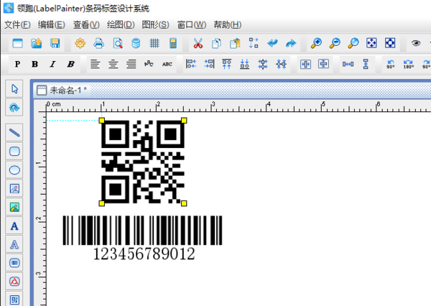Align objects to left edge
This screenshot has width=431, height=306.
(x=191, y=64)
